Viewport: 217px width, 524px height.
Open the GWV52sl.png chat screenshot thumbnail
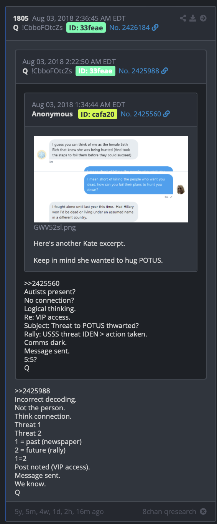pos(111,179)
